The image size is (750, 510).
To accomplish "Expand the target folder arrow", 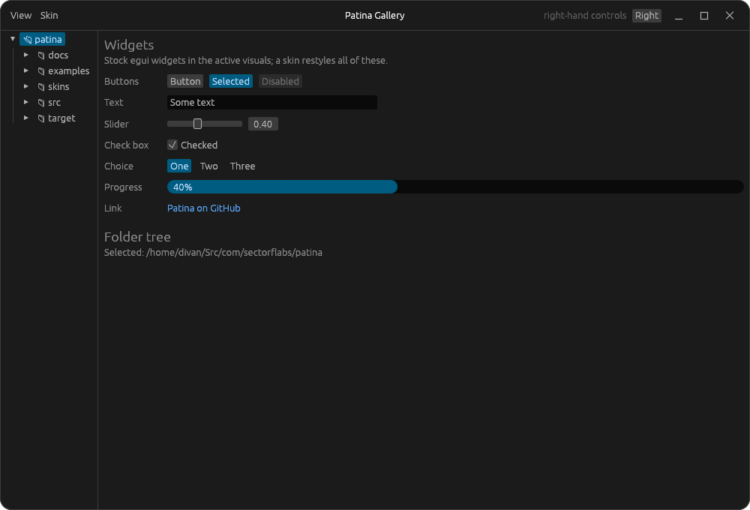I will click(x=26, y=118).
